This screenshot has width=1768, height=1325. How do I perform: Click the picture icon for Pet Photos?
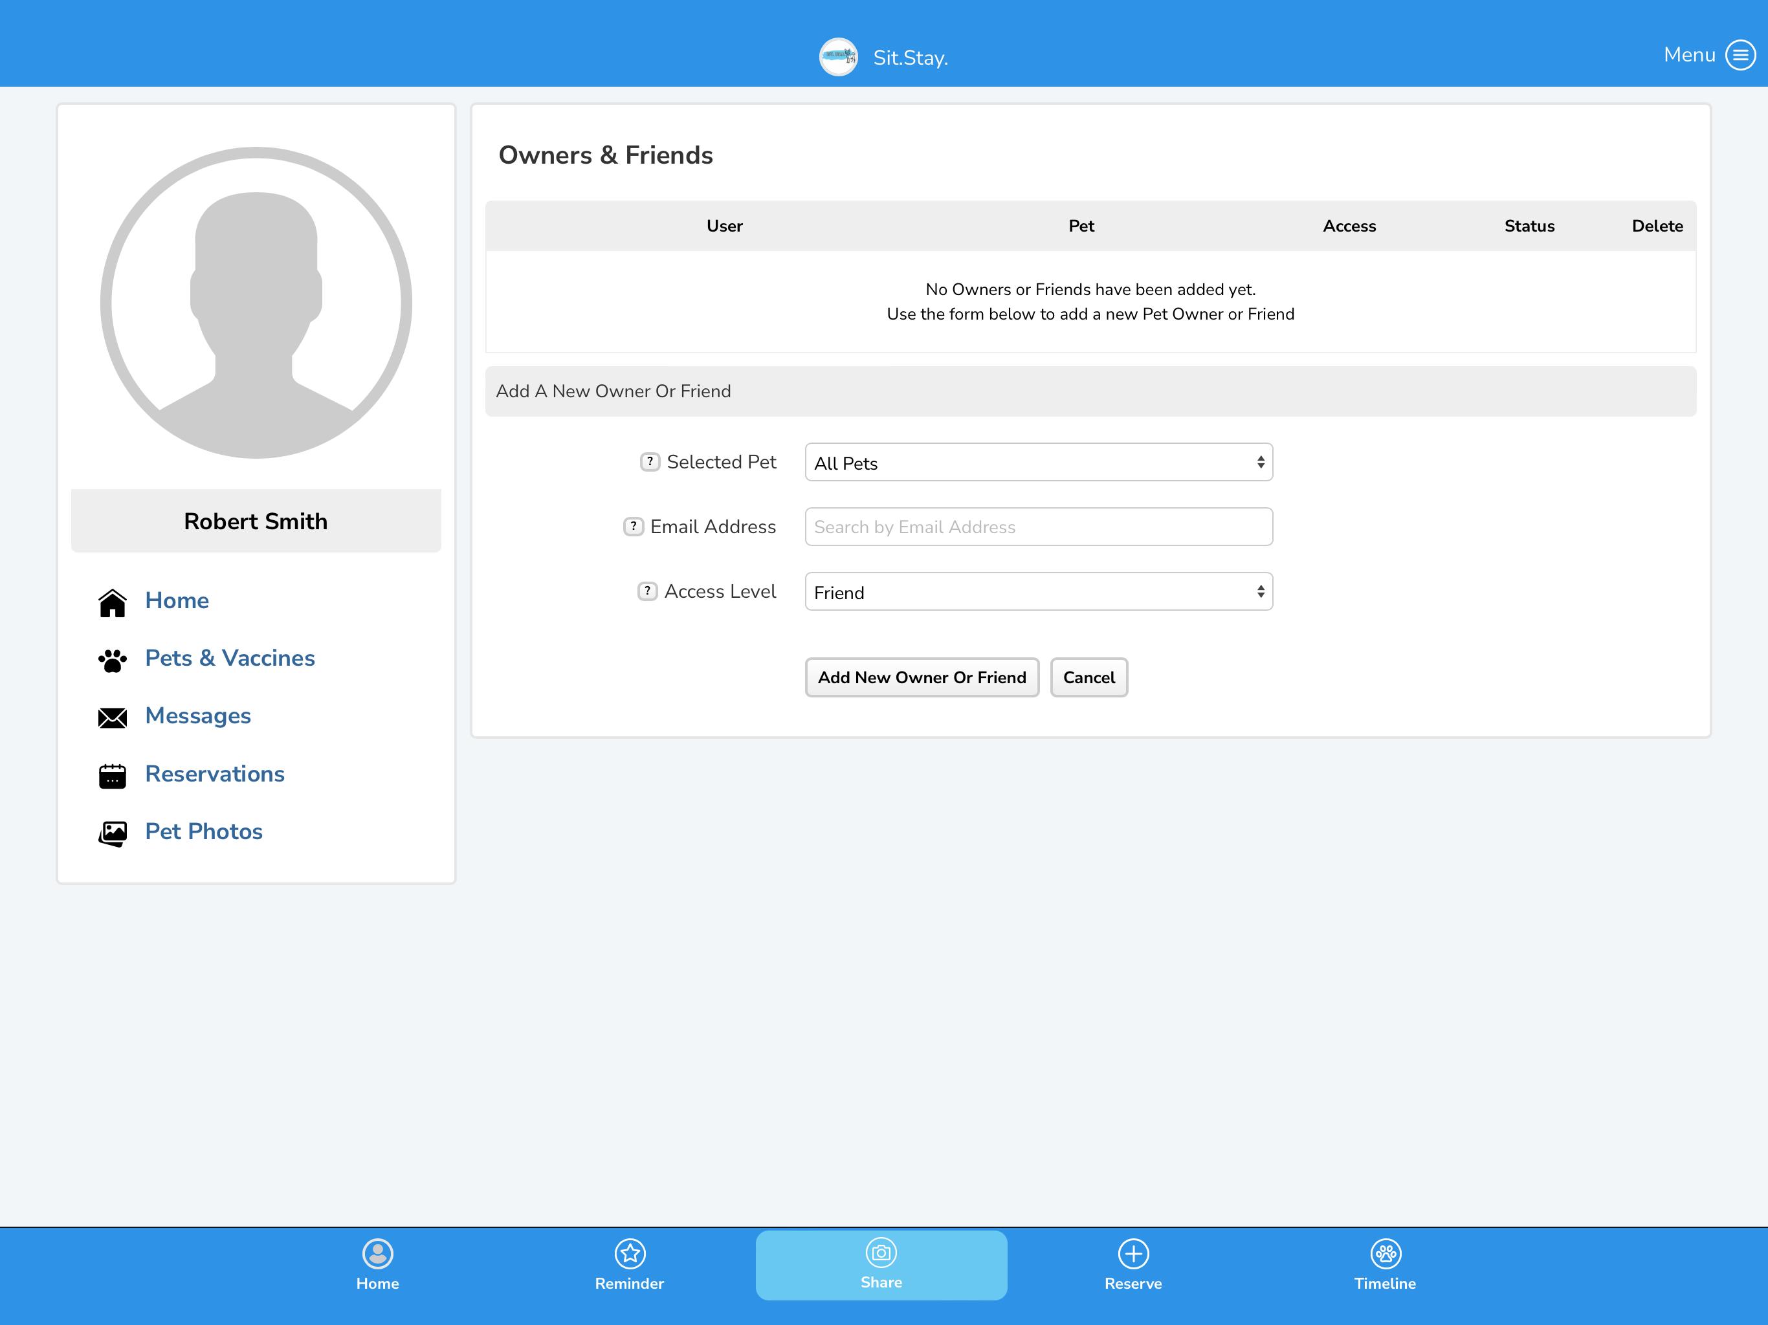113,833
